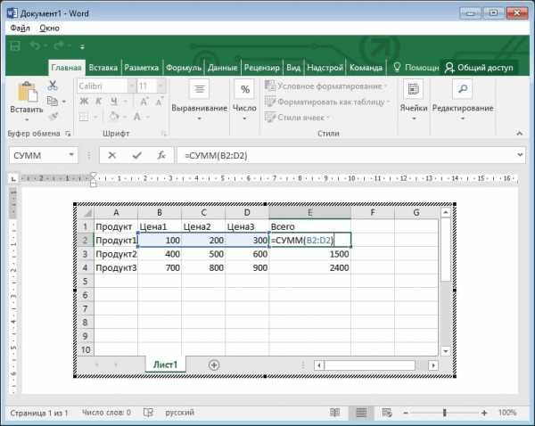Switch to the Надстрой tab
This screenshot has height=426, width=535.
325,68
